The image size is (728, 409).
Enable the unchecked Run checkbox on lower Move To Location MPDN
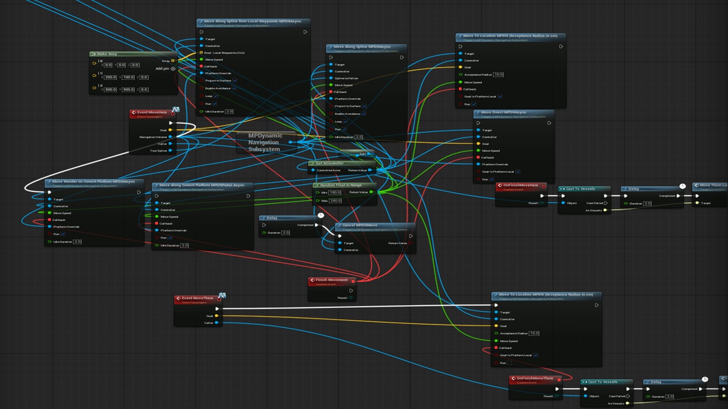(509, 362)
